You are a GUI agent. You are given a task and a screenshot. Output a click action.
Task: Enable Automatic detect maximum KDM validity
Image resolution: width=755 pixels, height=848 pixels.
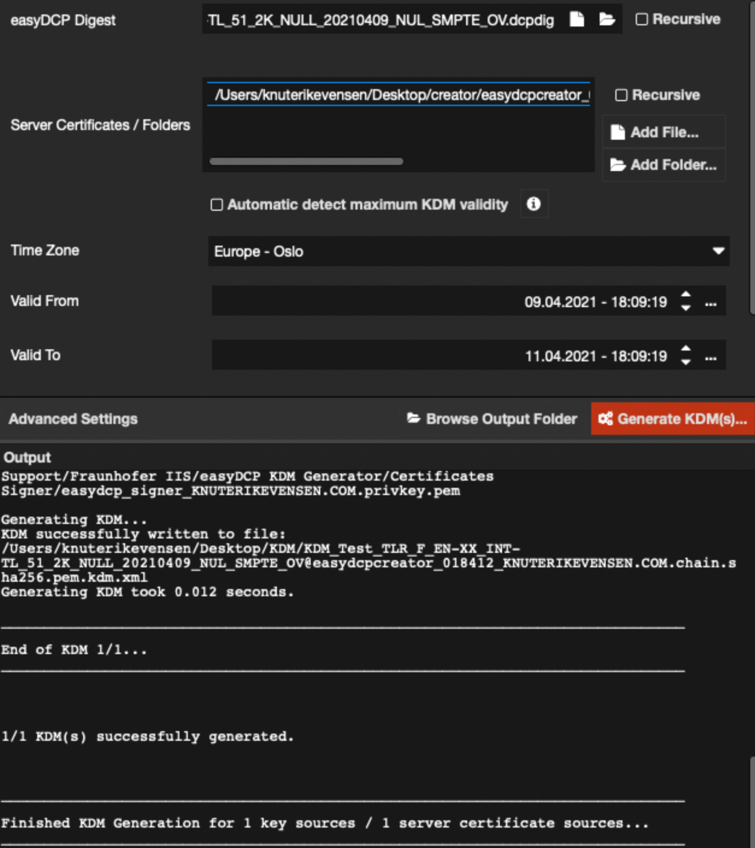(217, 205)
